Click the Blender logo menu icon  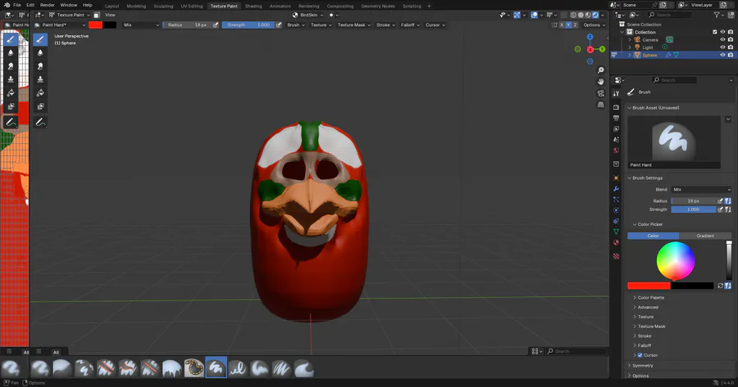[7, 5]
